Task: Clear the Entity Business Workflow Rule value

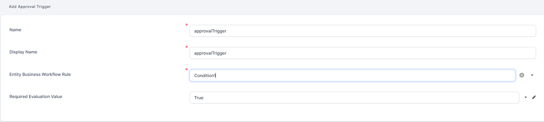Action: click(x=522, y=75)
